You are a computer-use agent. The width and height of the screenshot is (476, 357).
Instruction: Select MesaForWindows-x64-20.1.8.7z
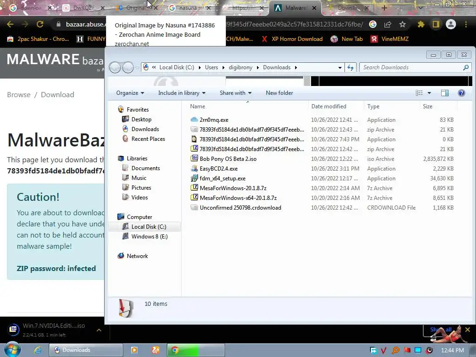[238, 198]
